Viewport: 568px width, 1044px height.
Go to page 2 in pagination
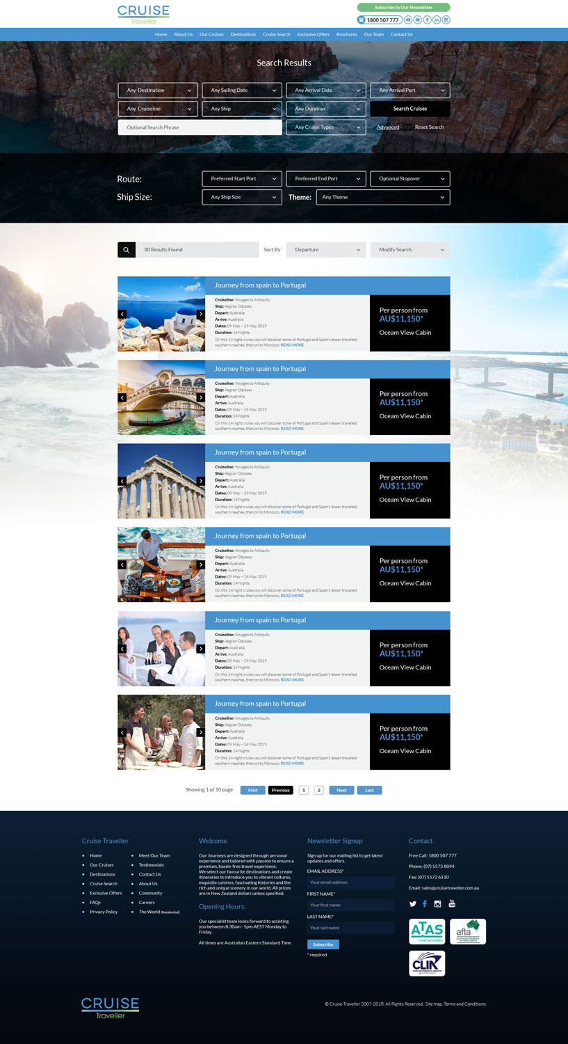(x=319, y=790)
